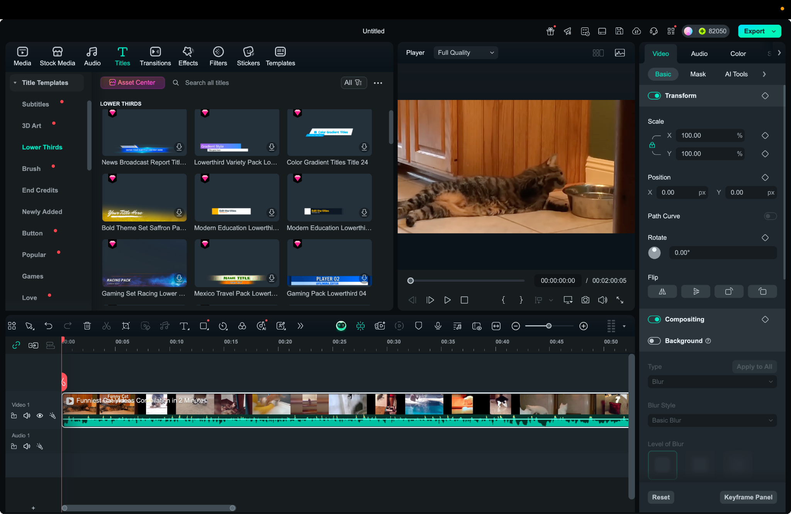The width and height of the screenshot is (791, 514).
Task: Hide Video 1 track with eye icon
Action: pyautogui.click(x=40, y=416)
